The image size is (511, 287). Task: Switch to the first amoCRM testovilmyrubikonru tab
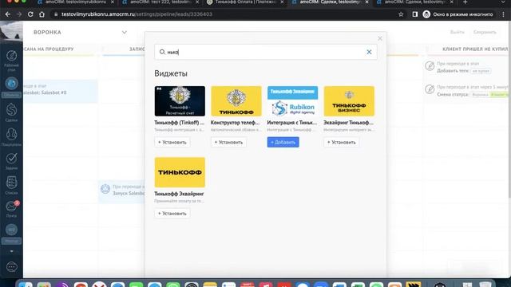click(x=75, y=2)
